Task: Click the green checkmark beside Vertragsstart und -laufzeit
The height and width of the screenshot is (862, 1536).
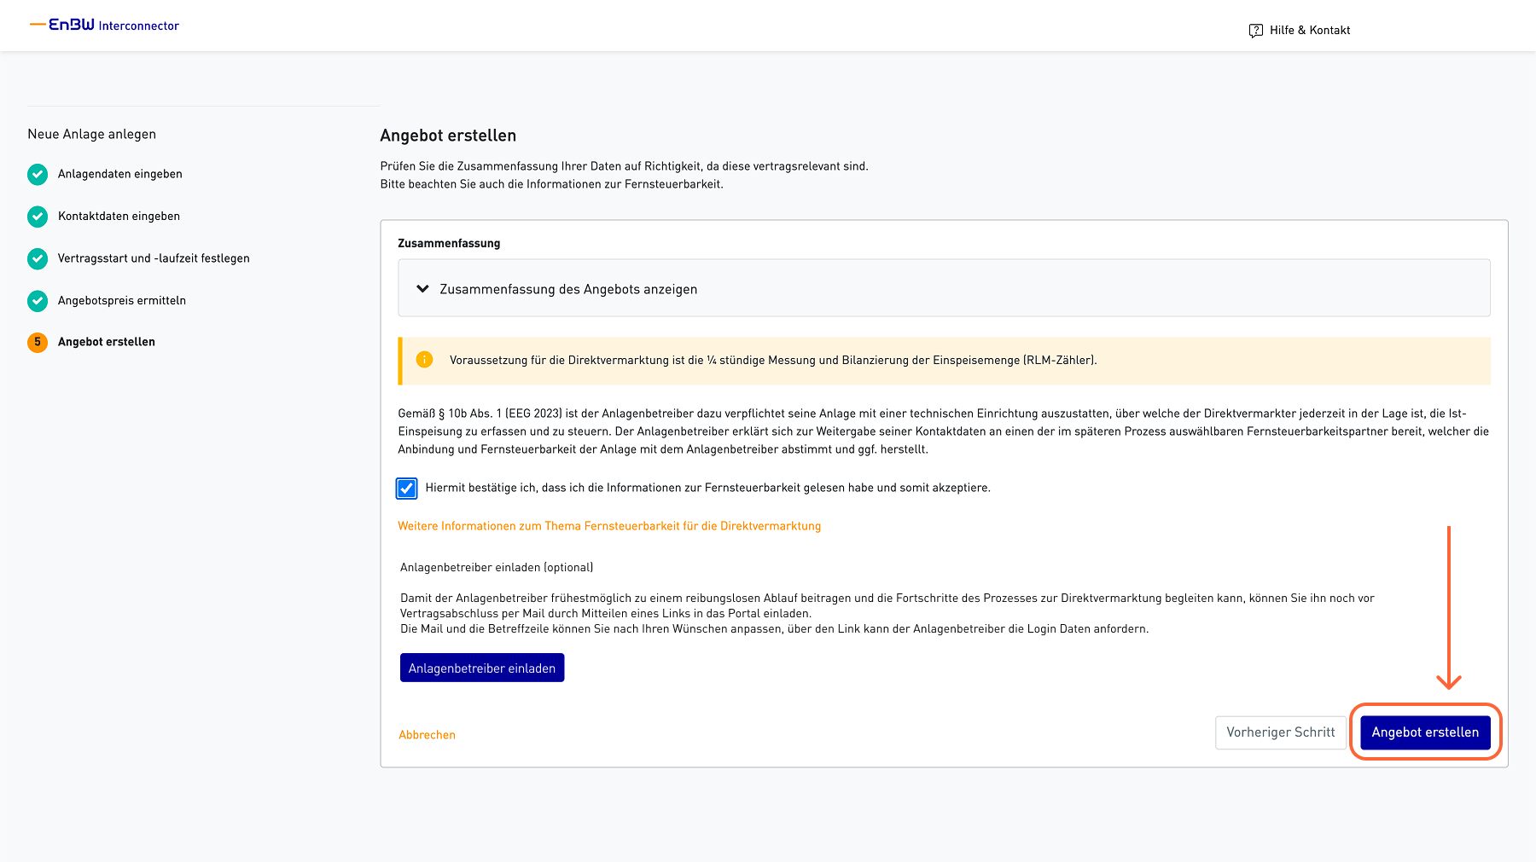Action: tap(38, 258)
